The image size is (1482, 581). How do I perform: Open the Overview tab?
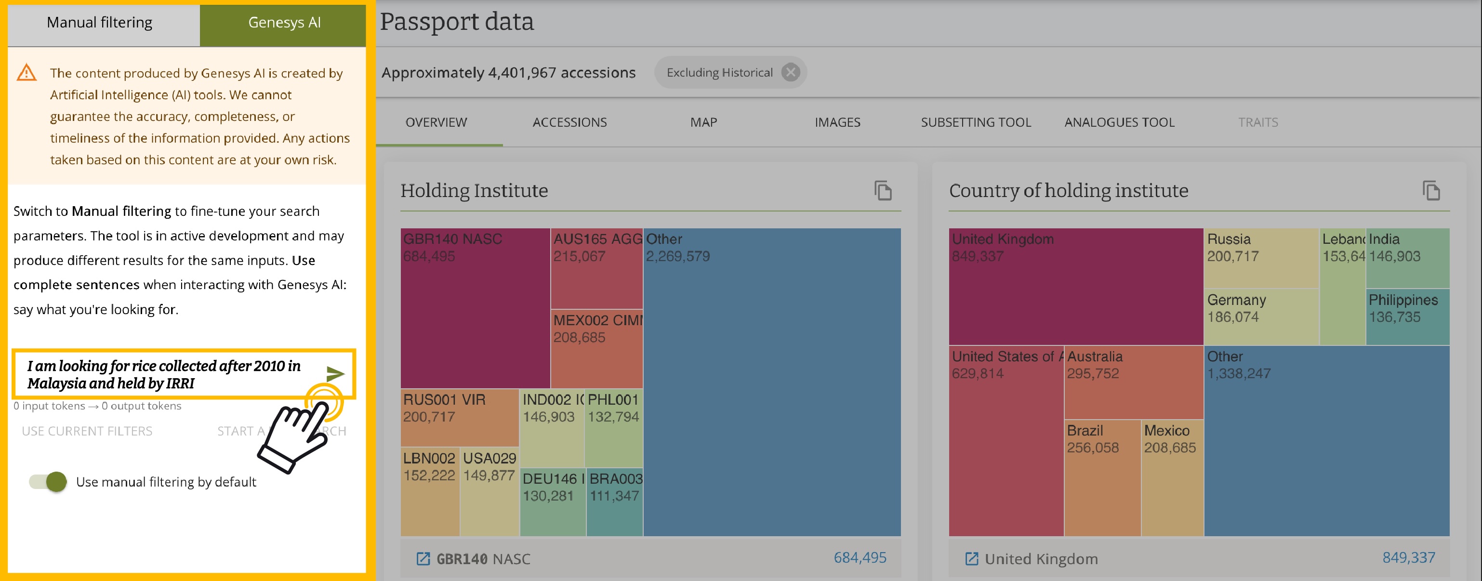click(437, 122)
